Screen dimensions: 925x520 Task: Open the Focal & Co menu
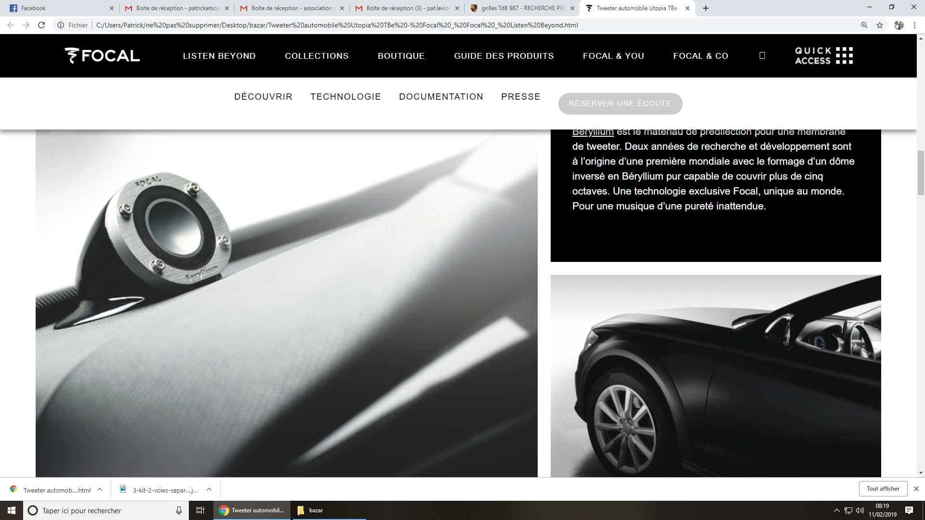700,56
